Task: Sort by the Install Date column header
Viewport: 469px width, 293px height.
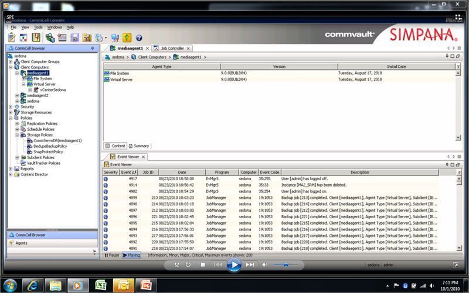Action: pos(396,67)
